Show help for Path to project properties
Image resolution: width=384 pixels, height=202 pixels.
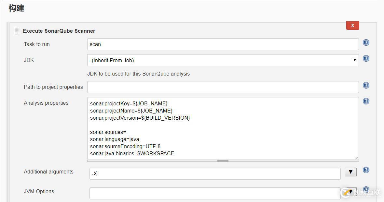tap(366, 85)
